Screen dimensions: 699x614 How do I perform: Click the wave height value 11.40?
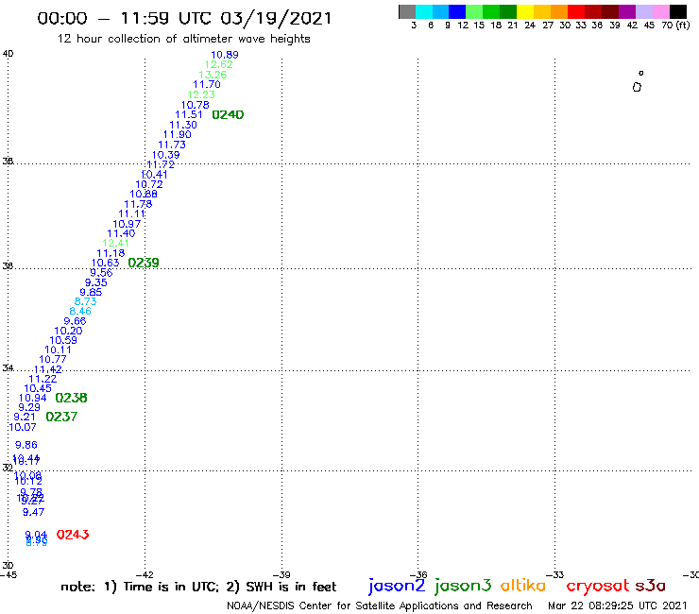pos(121,233)
